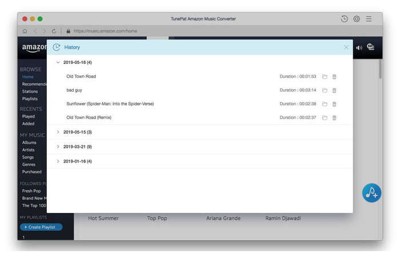Image resolution: width=400 pixels, height=262 pixels.
Task: Select Home in the Browse sidebar
Action: pyautogui.click(x=27, y=76)
